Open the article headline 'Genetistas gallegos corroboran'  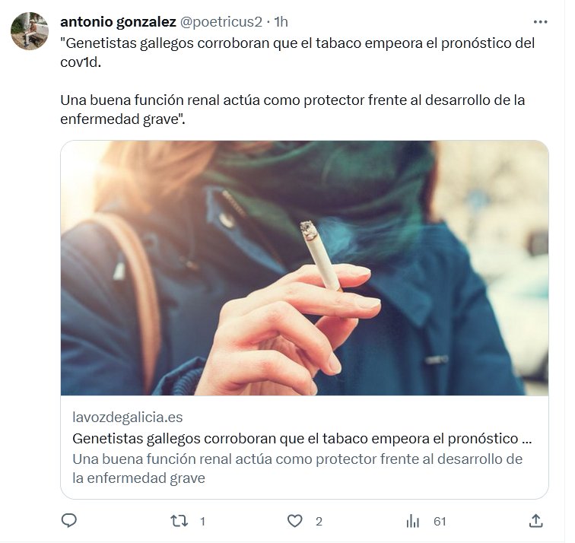coord(302,439)
